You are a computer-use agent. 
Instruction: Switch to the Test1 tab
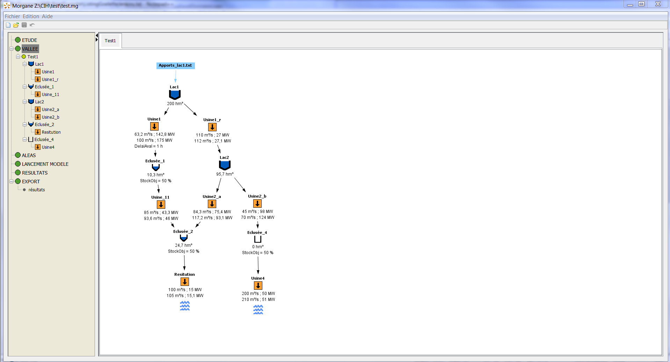click(x=110, y=41)
